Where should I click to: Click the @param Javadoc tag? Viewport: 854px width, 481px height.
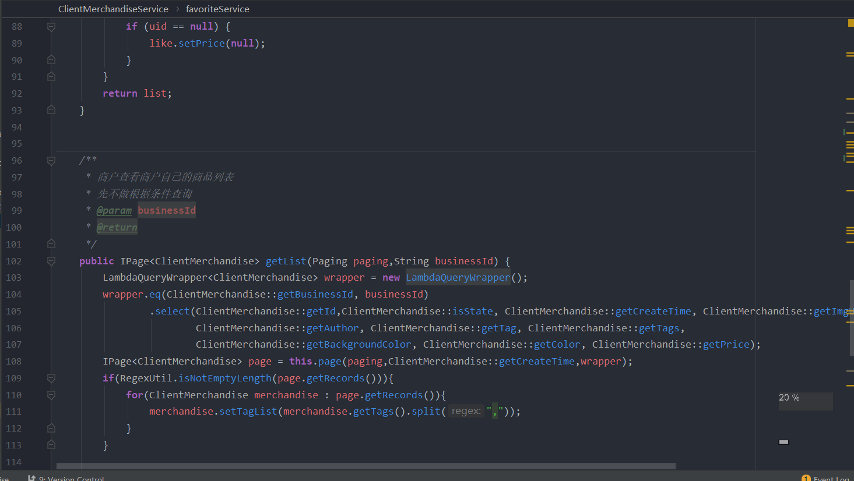pos(114,210)
